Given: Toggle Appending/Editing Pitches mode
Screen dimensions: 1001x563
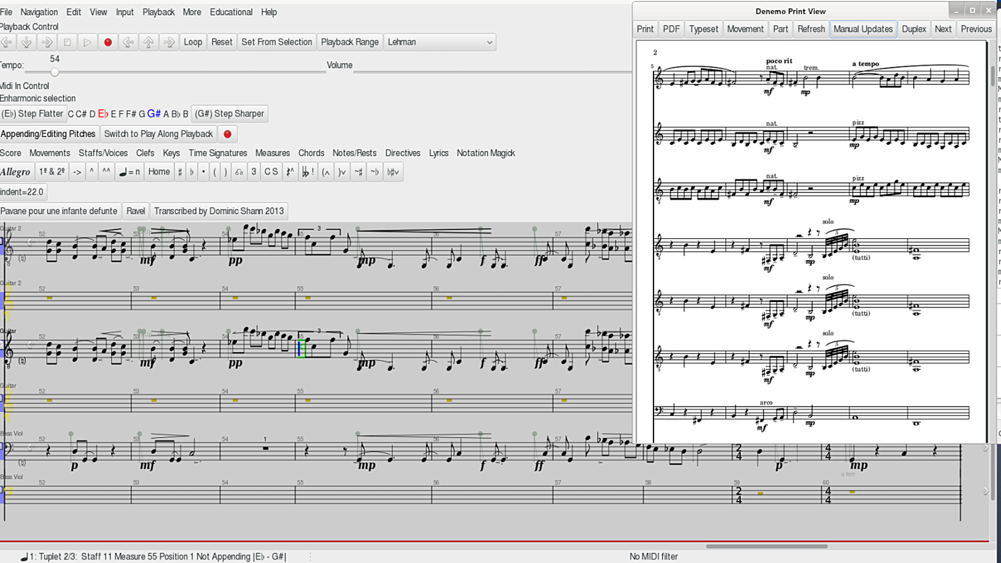Looking at the screenshot, I should click(x=49, y=134).
